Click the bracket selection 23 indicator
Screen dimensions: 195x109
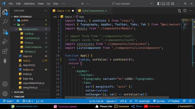40,101
